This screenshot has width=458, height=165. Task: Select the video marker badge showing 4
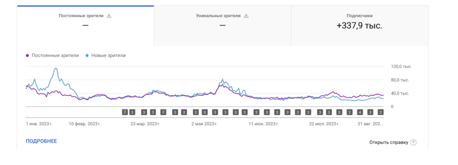pyautogui.click(x=360, y=112)
